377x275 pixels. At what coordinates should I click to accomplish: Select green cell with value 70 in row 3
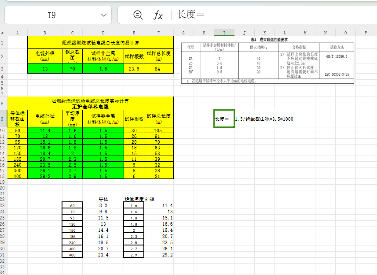pos(72,69)
